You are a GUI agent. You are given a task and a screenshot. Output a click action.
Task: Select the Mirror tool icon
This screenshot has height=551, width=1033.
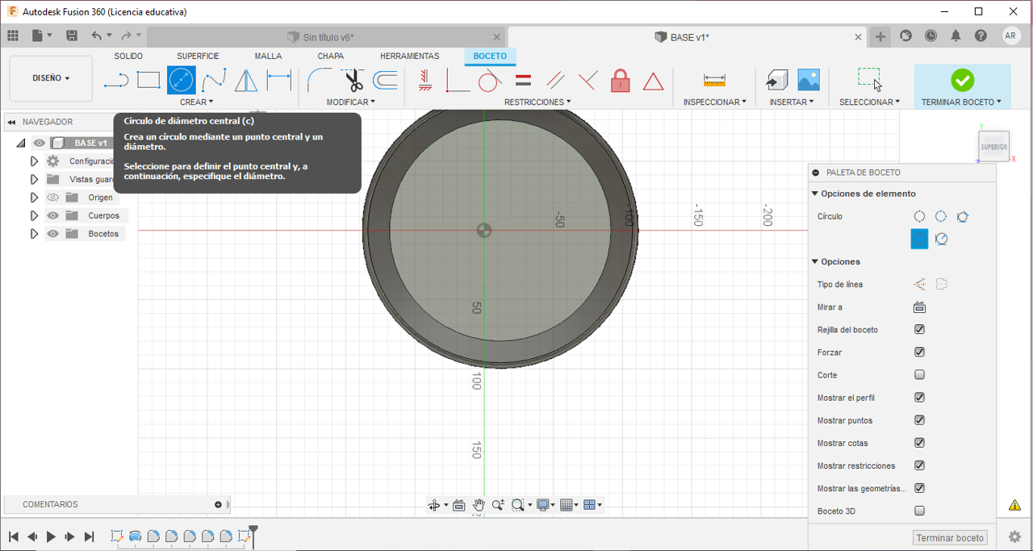tap(246, 81)
